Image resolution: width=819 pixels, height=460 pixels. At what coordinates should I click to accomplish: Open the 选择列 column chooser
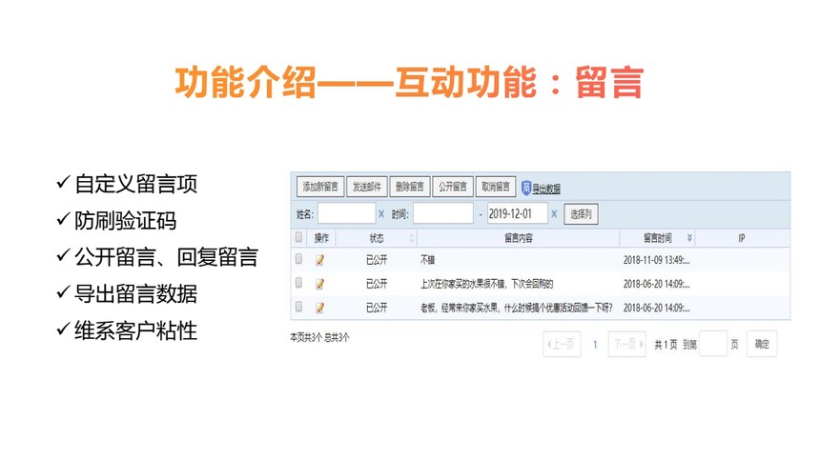(x=581, y=214)
